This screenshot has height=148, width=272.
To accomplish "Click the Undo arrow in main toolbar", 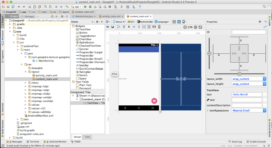I will [19, 7].
